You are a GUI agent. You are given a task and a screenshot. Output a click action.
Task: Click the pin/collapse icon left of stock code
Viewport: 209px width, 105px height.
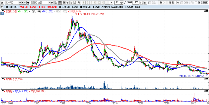coord(2,2)
